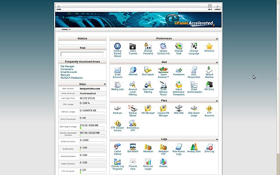Open Spam Assassin settings
280x175 pixels.
click(163, 73)
